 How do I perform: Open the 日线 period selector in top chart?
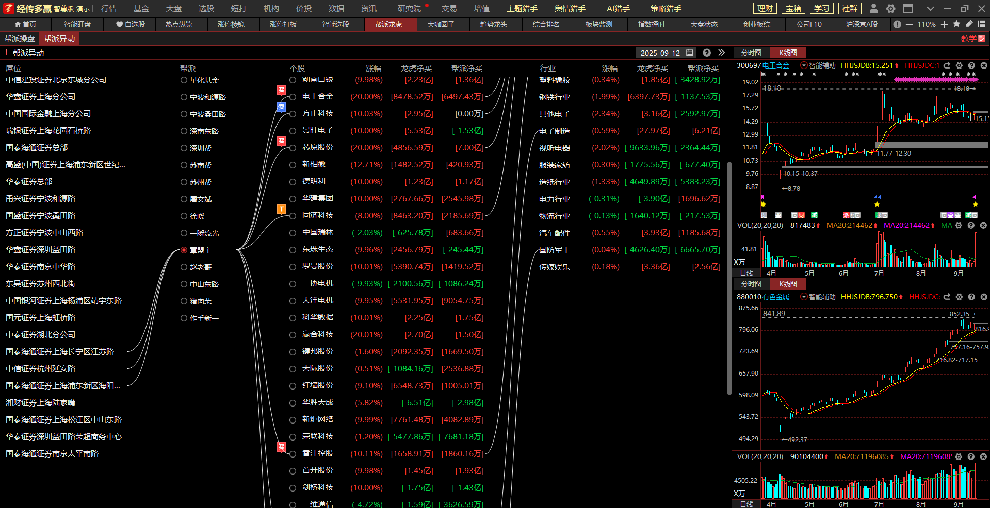pyautogui.click(x=746, y=273)
